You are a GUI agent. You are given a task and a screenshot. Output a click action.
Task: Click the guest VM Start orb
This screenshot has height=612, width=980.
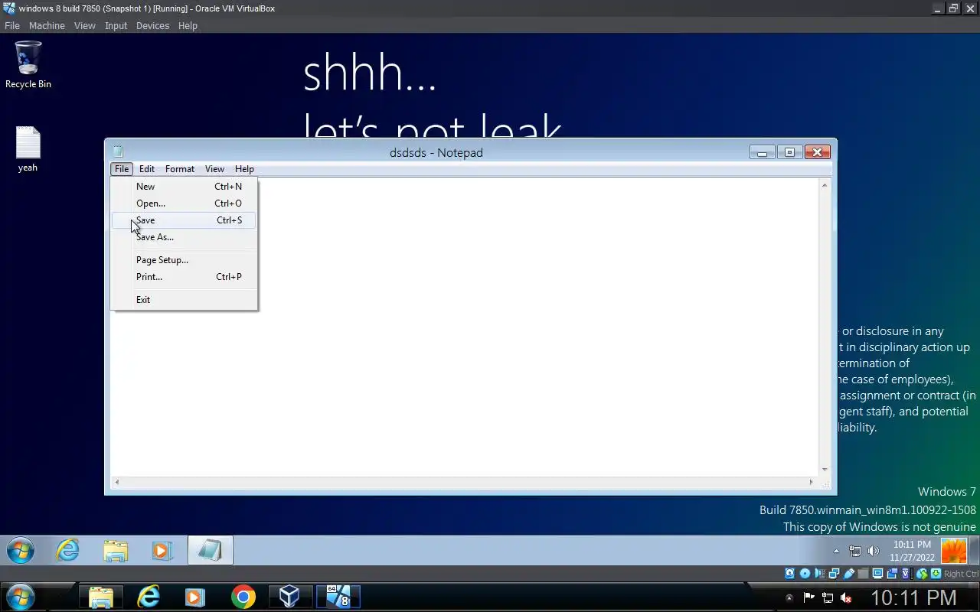[x=21, y=550]
